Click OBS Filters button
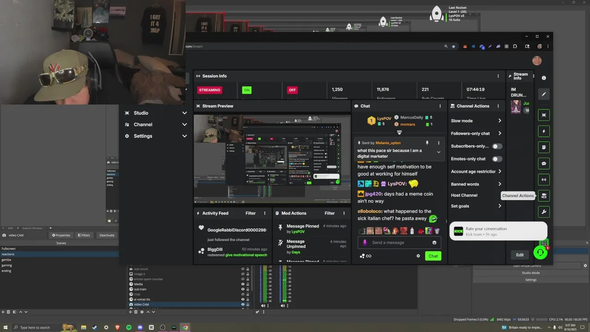This screenshot has height=332, width=590. pyautogui.click(x=83, y=235)
